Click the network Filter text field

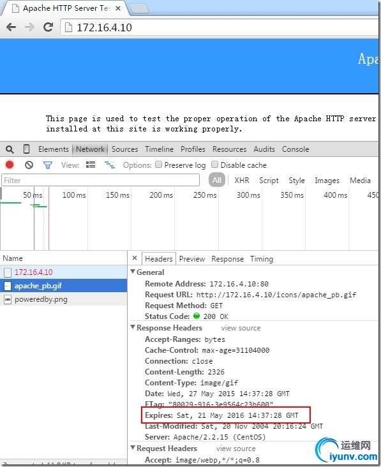click(x=100, y=181)
